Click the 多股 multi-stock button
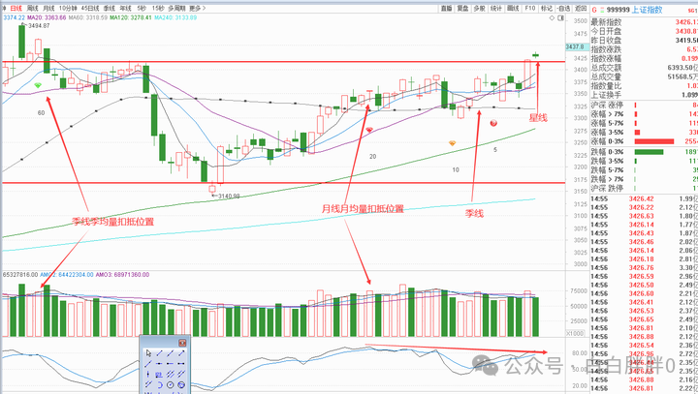 (480, 9)
